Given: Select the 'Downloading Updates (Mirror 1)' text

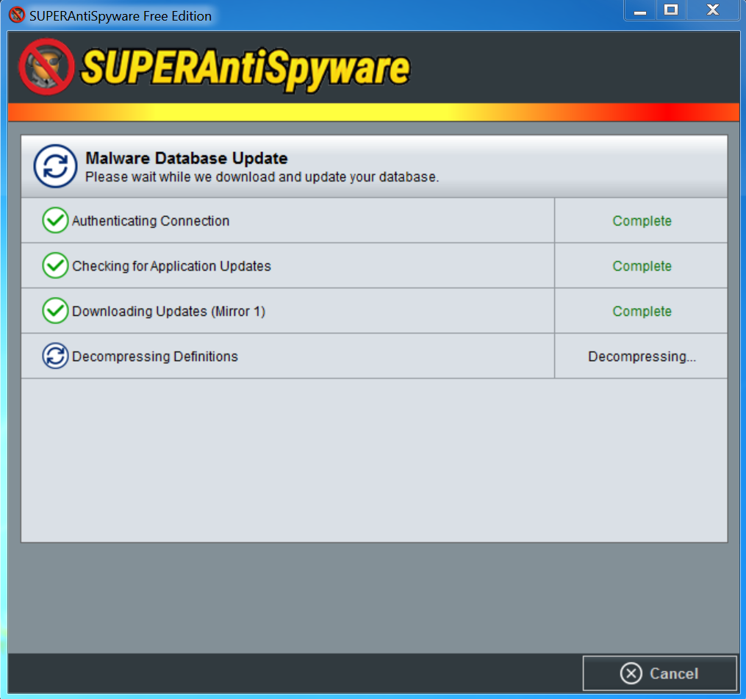Looking at the screenshot, I should 168,311.
